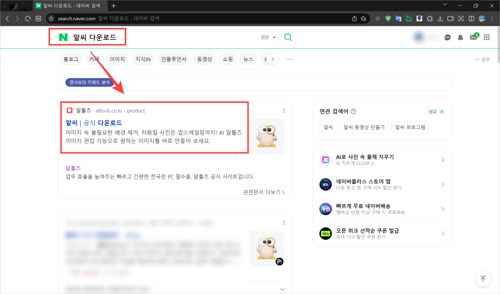Click the CLOVA X eraser icon

coord(326,160)
